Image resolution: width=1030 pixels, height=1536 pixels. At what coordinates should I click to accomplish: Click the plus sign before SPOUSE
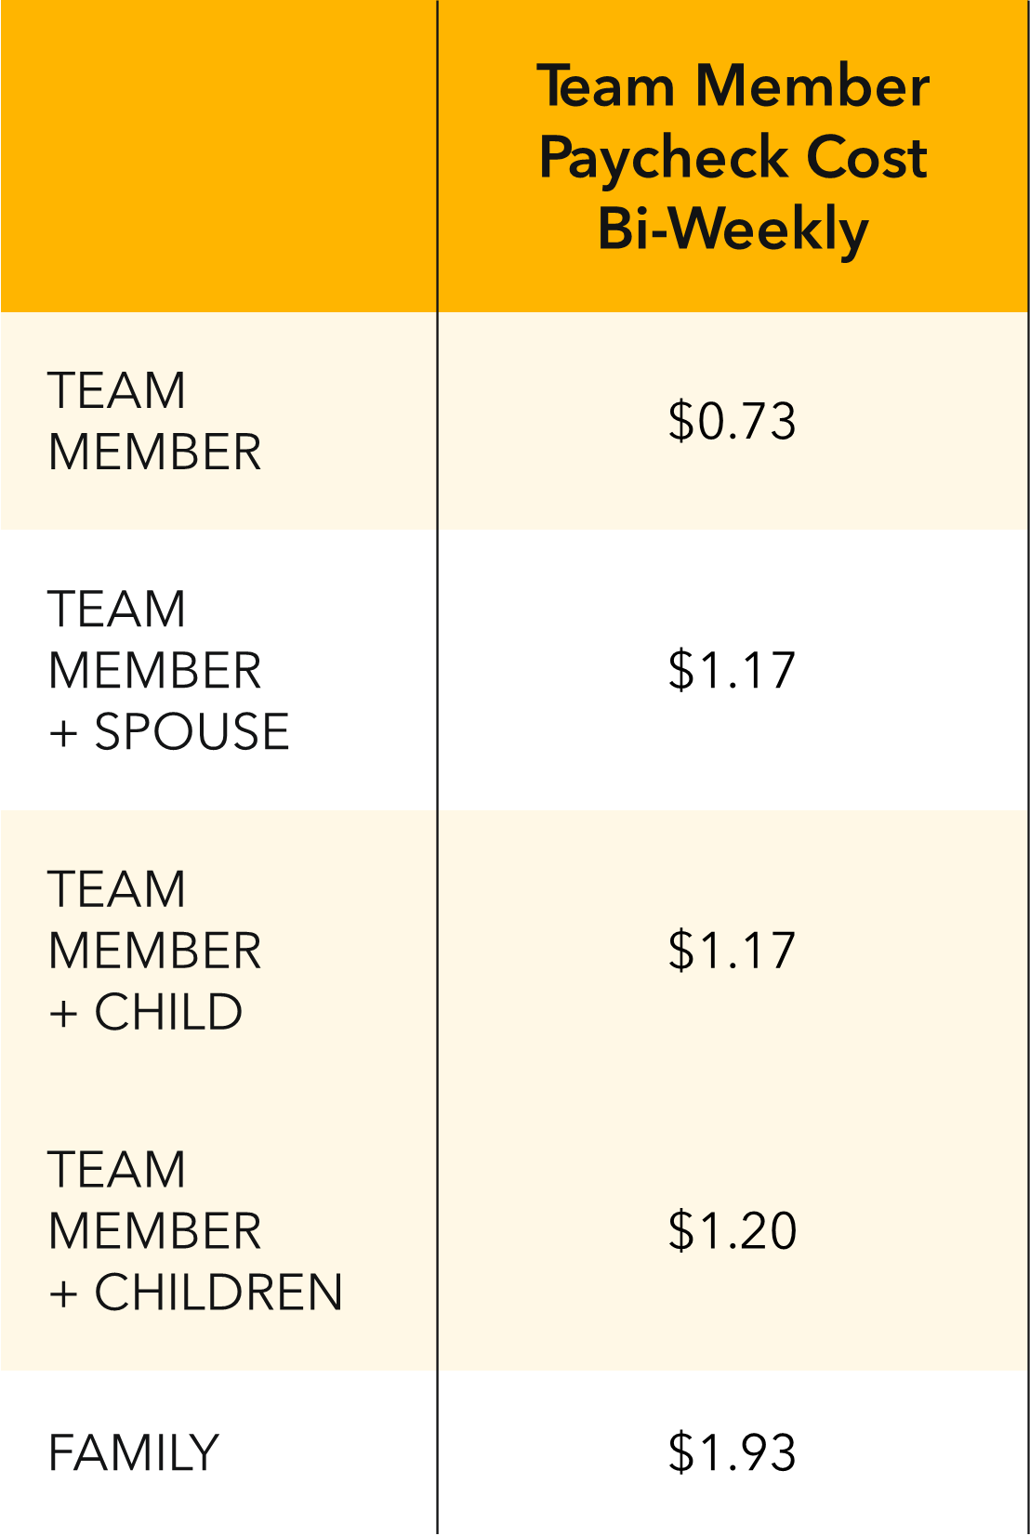pos(63,733)
